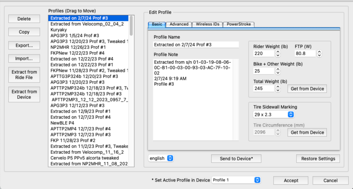Select profile 'APG3P3 1/5/24 Prof #3'
353x189 pixels.
pos(88,36)
